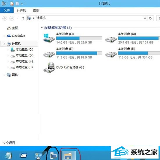Switch to the 计算机 ribbon tab

click(x=22, y=10)
